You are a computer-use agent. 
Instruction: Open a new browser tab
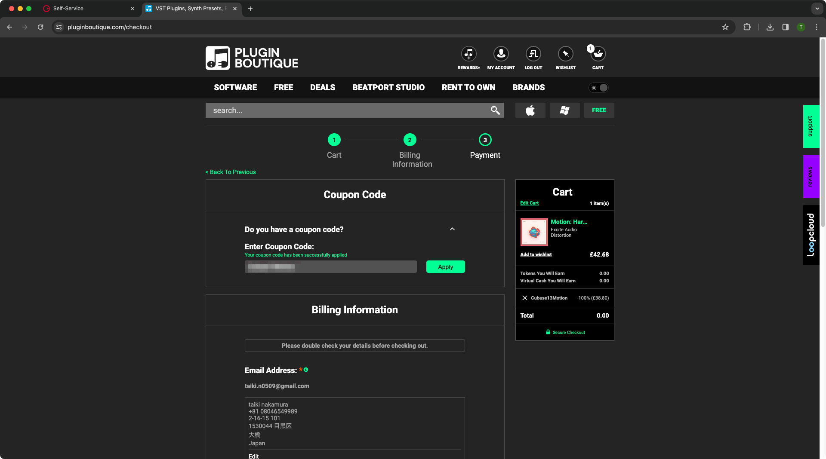tap(250, 9)
